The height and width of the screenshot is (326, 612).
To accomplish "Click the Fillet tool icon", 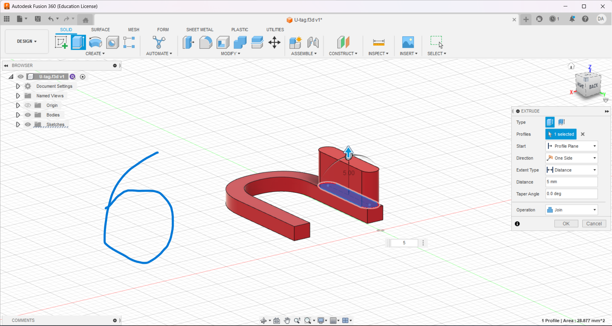I will (x=206, y=42).
